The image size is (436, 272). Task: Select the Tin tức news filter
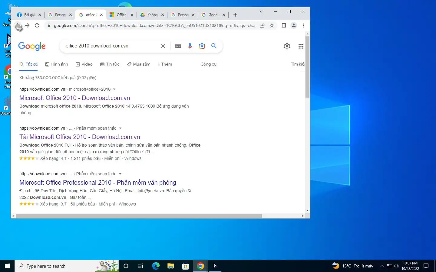pyautogui.click(x=110, y=64)
